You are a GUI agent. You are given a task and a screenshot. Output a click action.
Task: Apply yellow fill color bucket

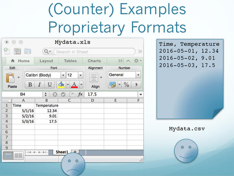click(61, 85)
